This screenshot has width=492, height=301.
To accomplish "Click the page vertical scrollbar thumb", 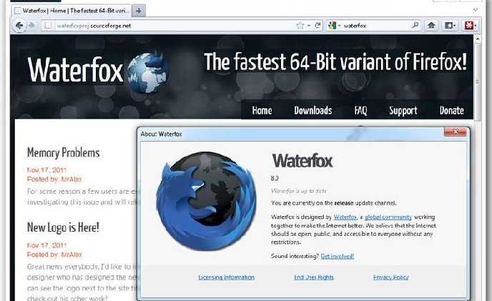I will [478, 82].
